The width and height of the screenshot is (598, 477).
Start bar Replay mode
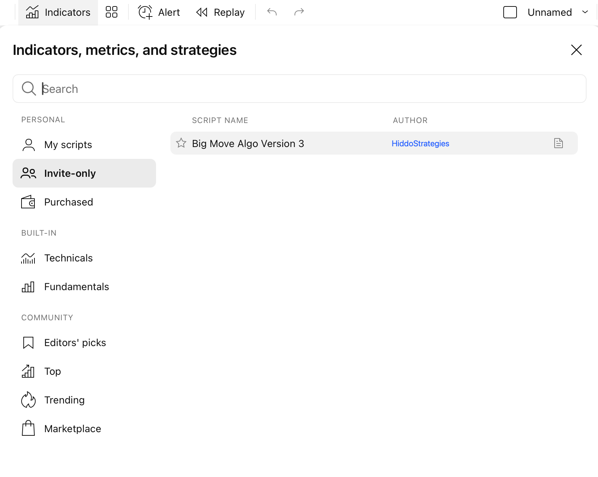click(x=220, y=12)
